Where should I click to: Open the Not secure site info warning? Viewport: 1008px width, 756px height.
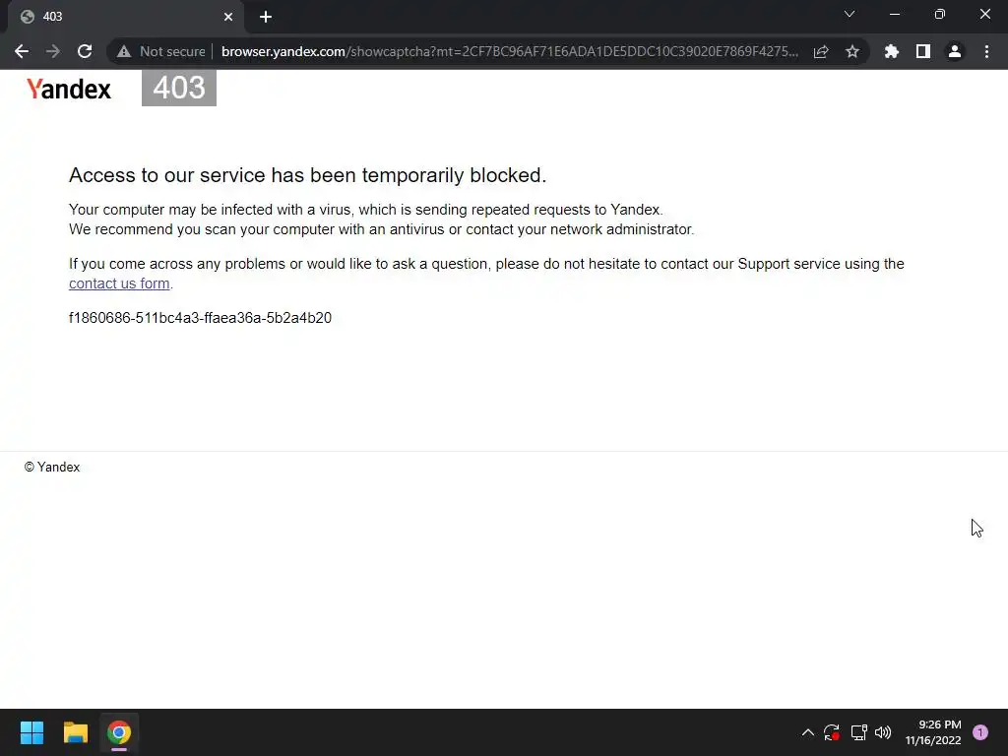(x=160, y=51)
